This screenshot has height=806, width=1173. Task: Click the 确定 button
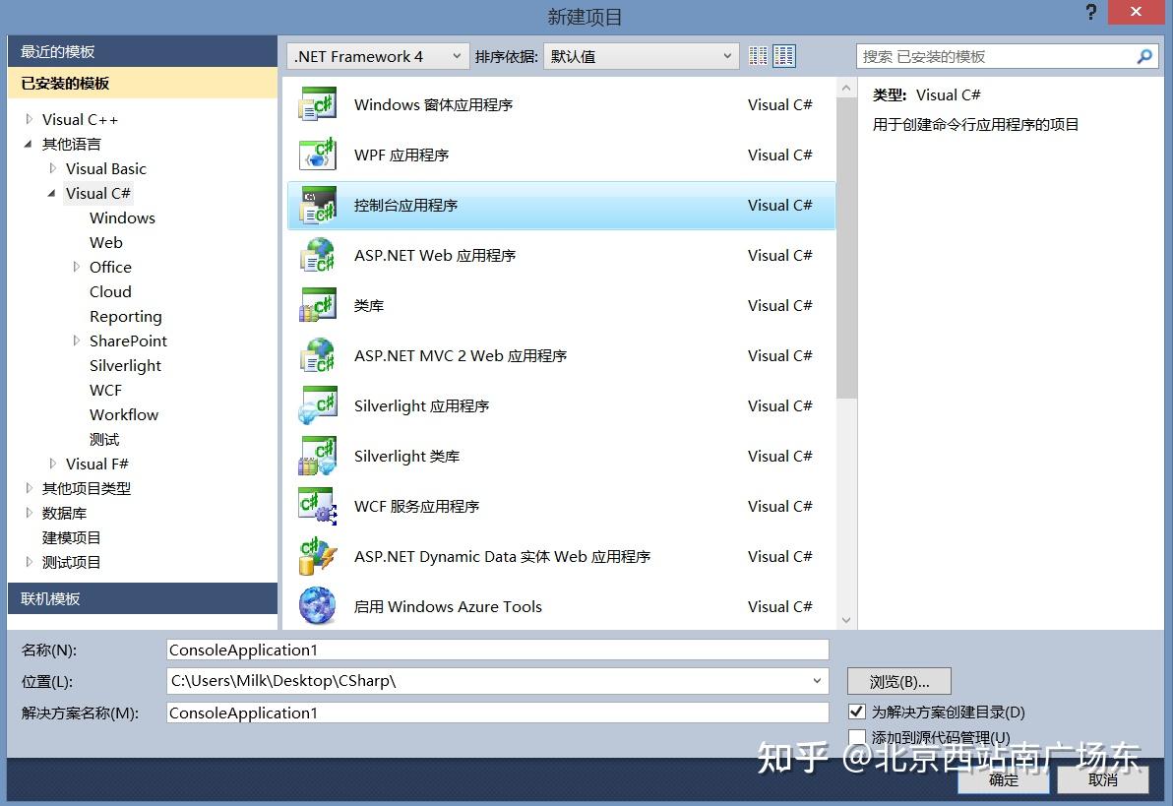1003,779
